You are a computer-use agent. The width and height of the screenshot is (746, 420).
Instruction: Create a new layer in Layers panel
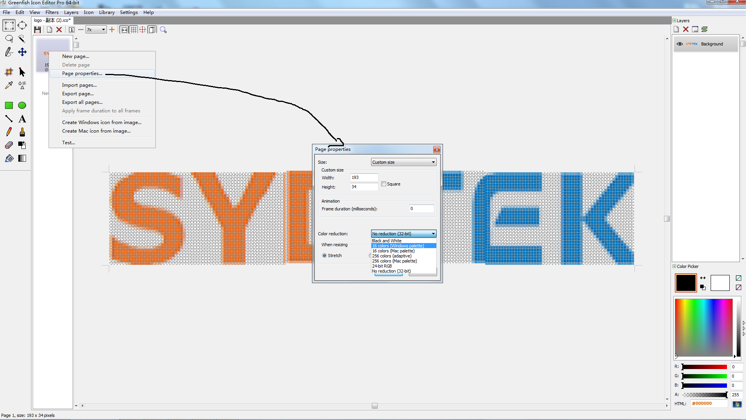[676, 30]
